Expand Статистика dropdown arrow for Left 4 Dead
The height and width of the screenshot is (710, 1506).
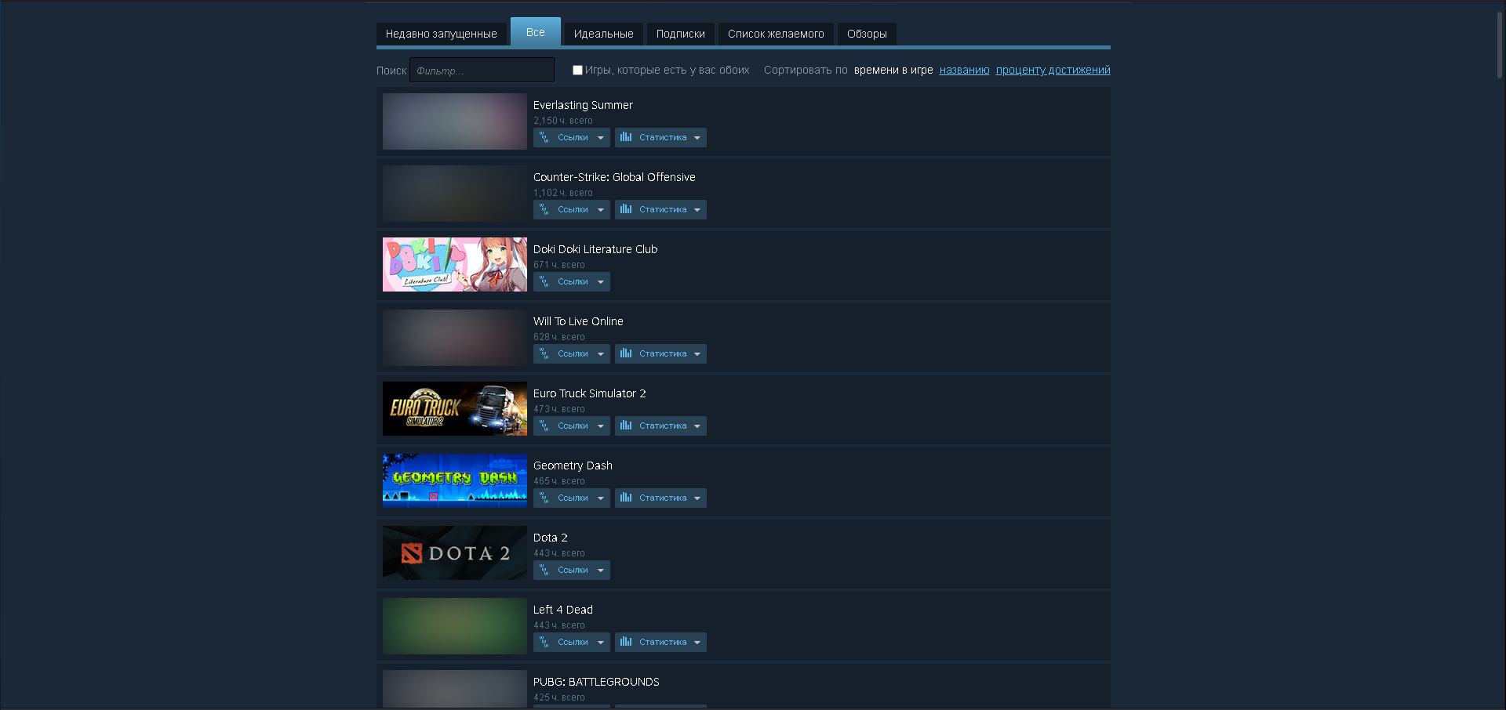pyautogui.click(x=697, y=643)
